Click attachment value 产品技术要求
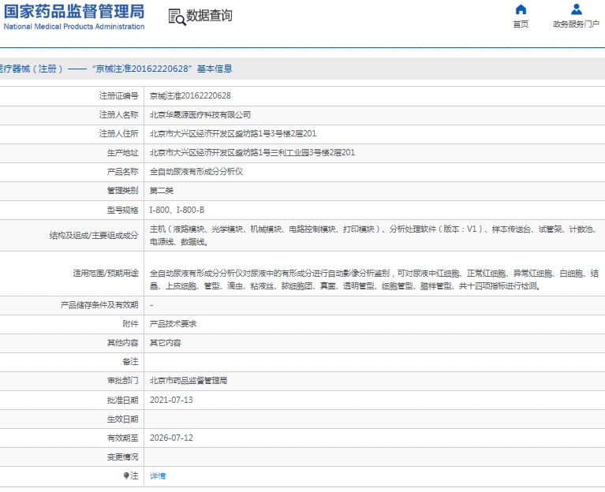This screenshot has width=605, height=492. 174,324
